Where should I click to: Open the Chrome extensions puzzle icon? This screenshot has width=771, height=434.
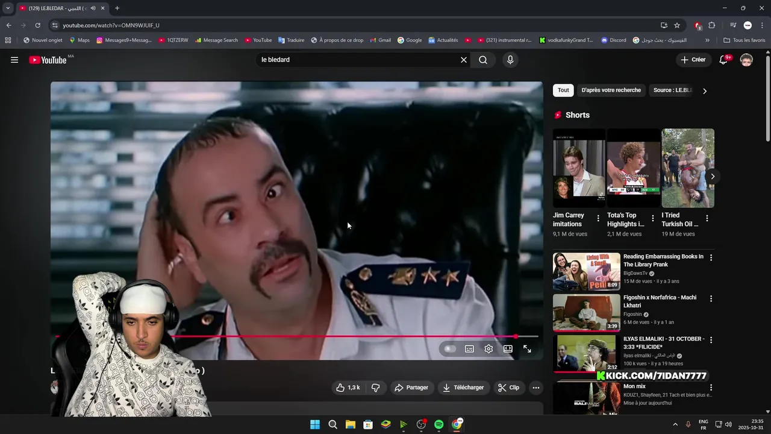[x=712, y=25]
